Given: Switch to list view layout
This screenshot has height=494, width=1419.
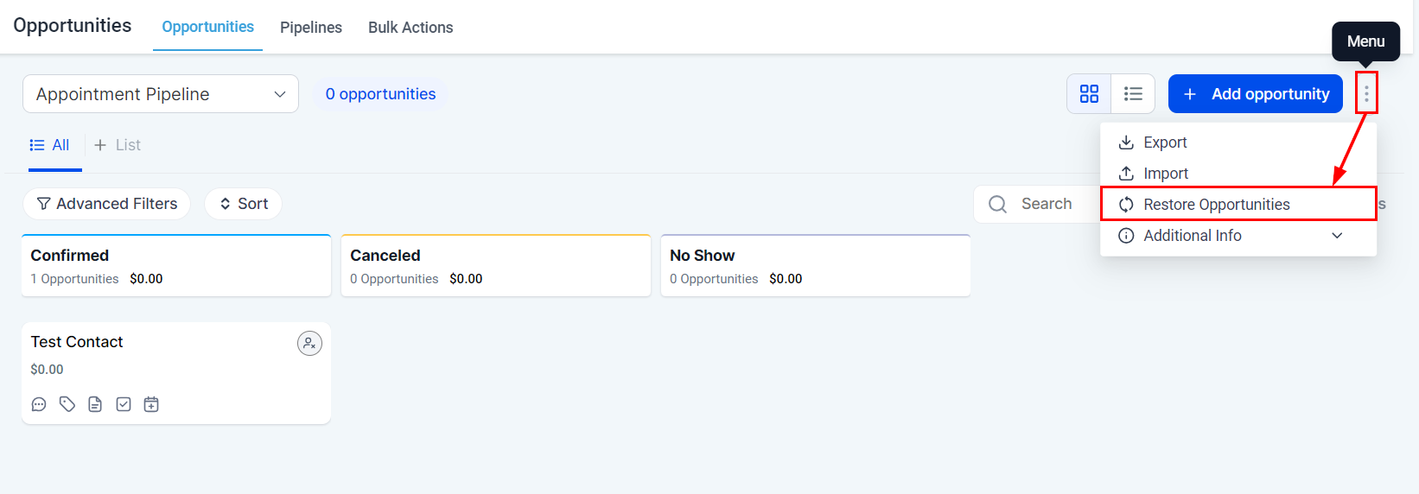Looking at the screenshot, I should [x=1133, y=94].
